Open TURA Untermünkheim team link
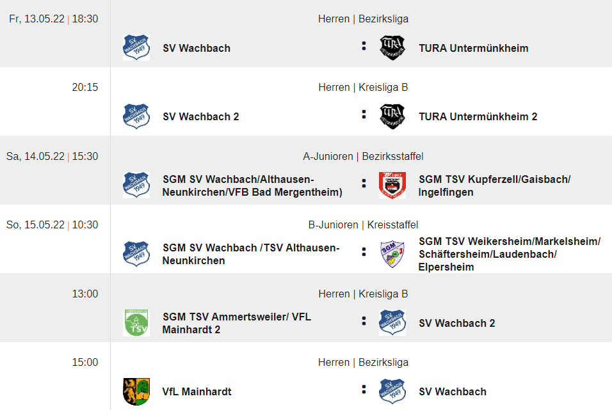The height and width of the screenshot is (410, 612). pyautogui.click(x=474, y=48)
